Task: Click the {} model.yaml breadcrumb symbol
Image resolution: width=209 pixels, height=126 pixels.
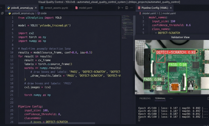Action: 167,13
